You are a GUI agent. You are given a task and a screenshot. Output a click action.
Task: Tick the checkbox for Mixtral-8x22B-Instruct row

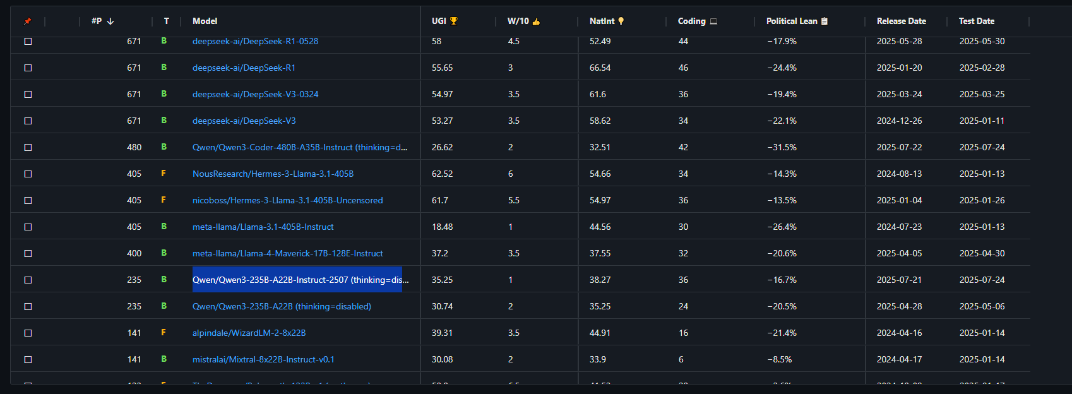(28, 359)
